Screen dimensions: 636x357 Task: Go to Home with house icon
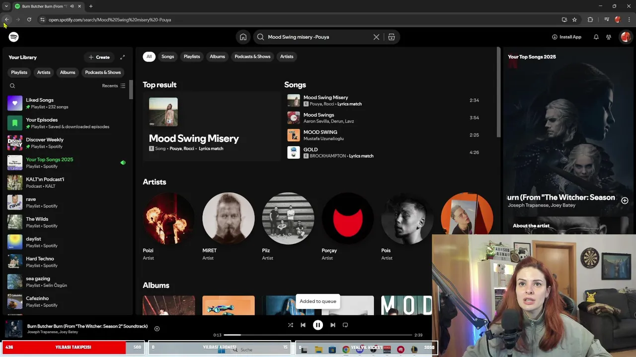click(x=243, y=37)
